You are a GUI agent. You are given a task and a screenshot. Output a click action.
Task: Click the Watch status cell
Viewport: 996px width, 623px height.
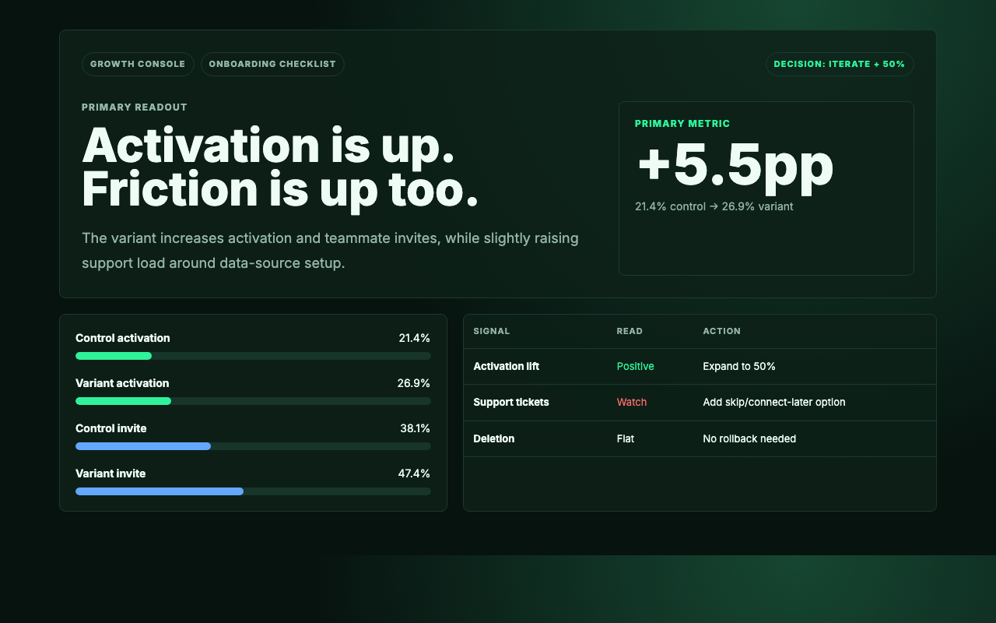632,402
